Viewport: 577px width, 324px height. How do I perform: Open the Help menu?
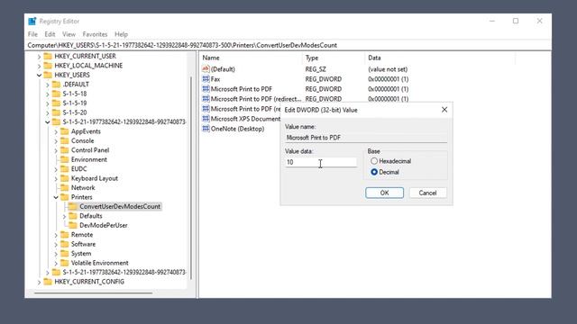click(121, 34)
